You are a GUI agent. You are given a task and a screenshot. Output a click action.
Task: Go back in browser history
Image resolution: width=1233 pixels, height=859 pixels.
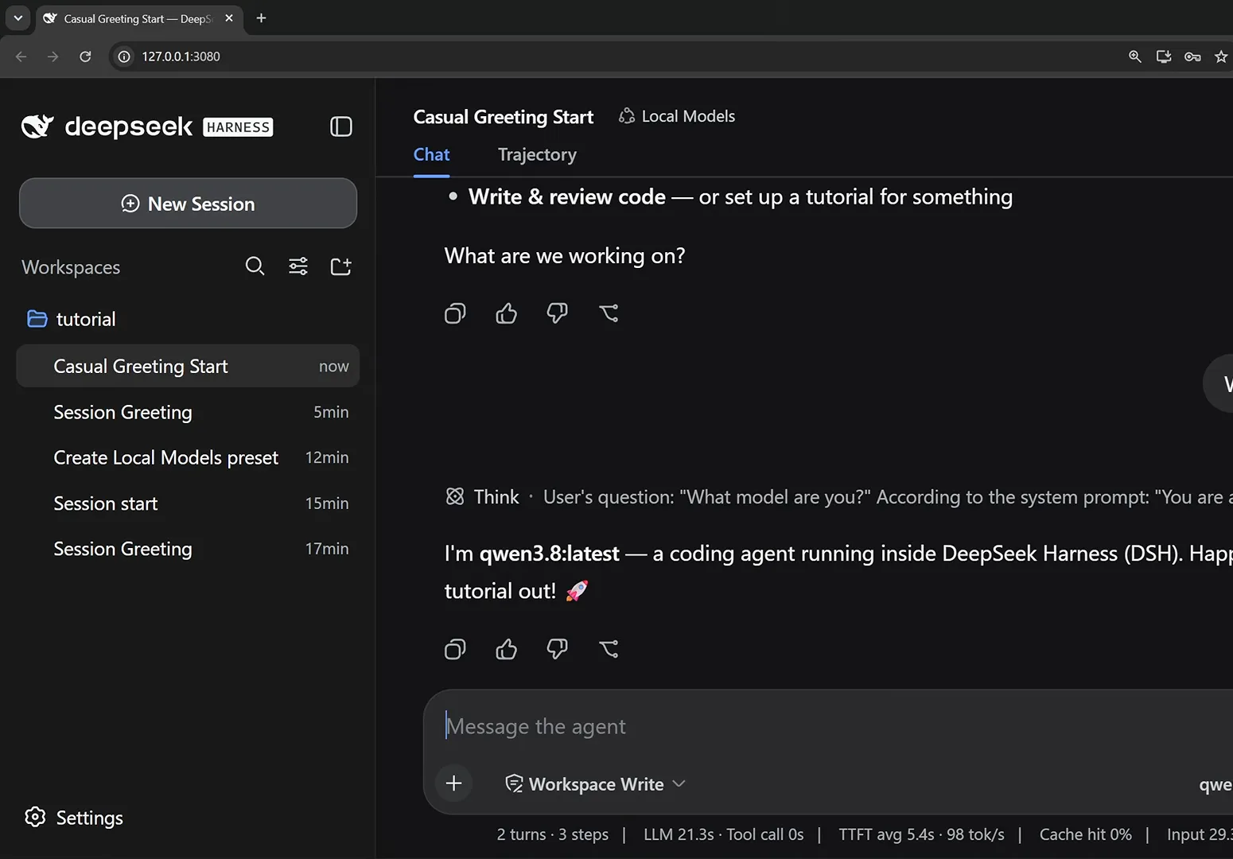pos(21,56)
